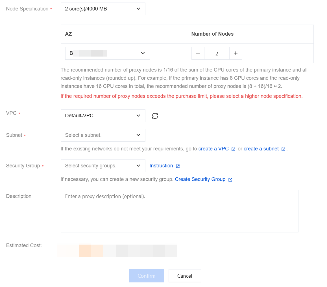Expand the AZ selection dropdown
This screenshot has height=287, width=327.
107,53
